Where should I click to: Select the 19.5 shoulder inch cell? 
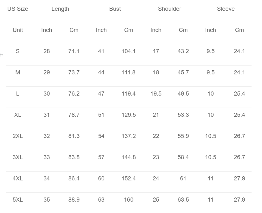click(156, 94)
